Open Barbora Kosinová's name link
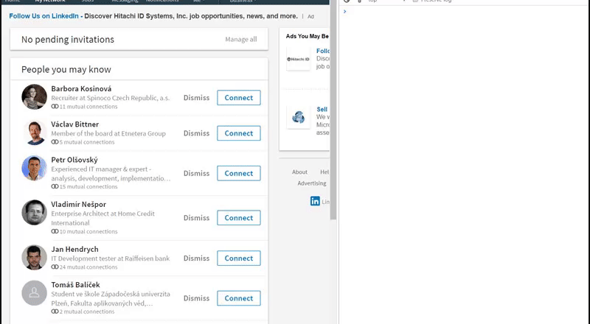Screen dimensions: 590x324 tap(81, 88)
